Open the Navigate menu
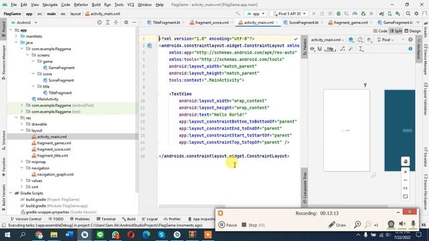429x241 pixels. point(50,5)
